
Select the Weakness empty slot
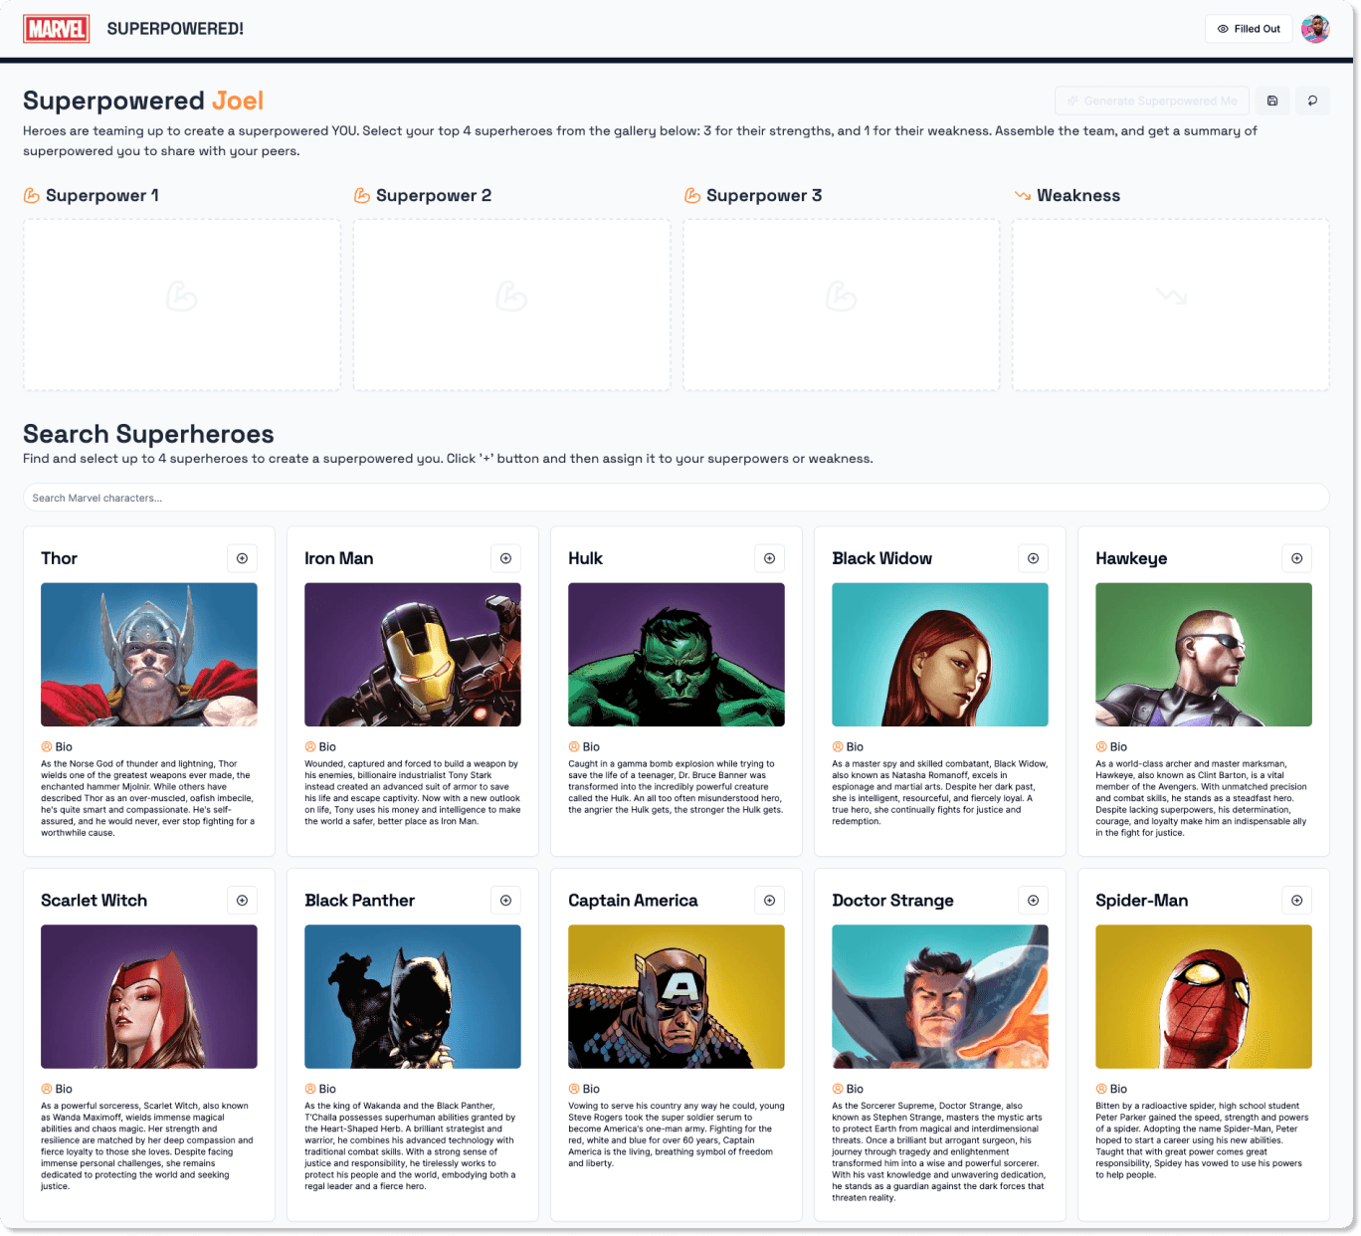coord(1171,305)
